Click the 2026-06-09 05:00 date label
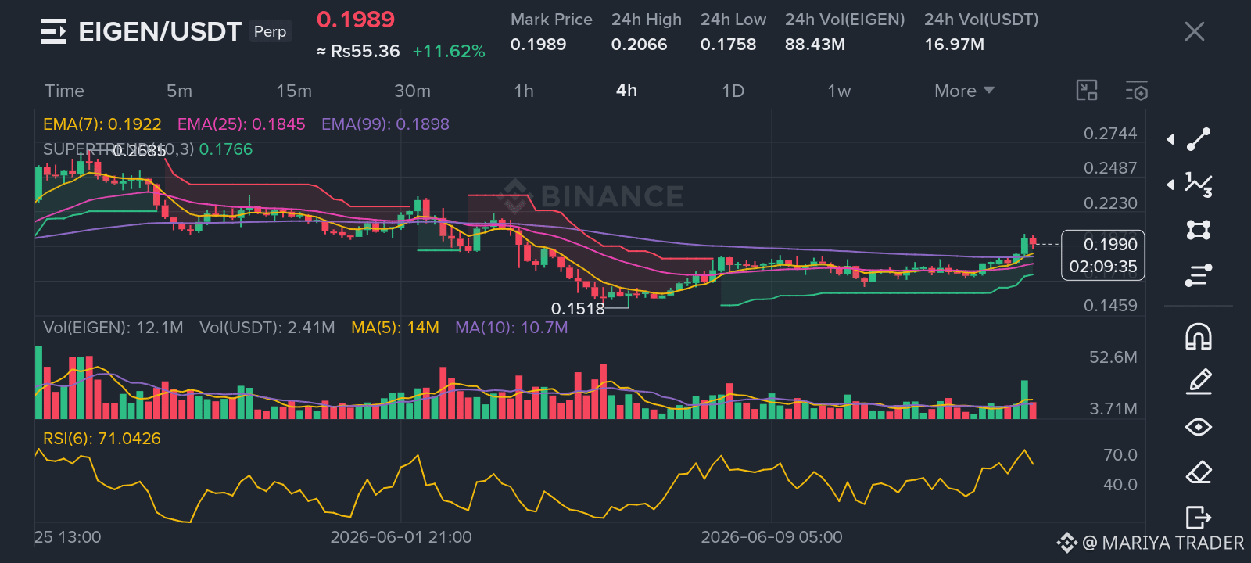The height and width of the screenshot is (563, 1251). (x=772, y=537)
